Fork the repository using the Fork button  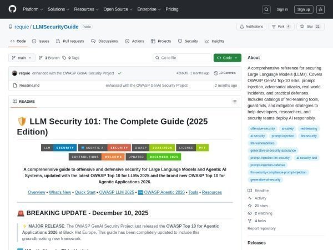point(281,27)
